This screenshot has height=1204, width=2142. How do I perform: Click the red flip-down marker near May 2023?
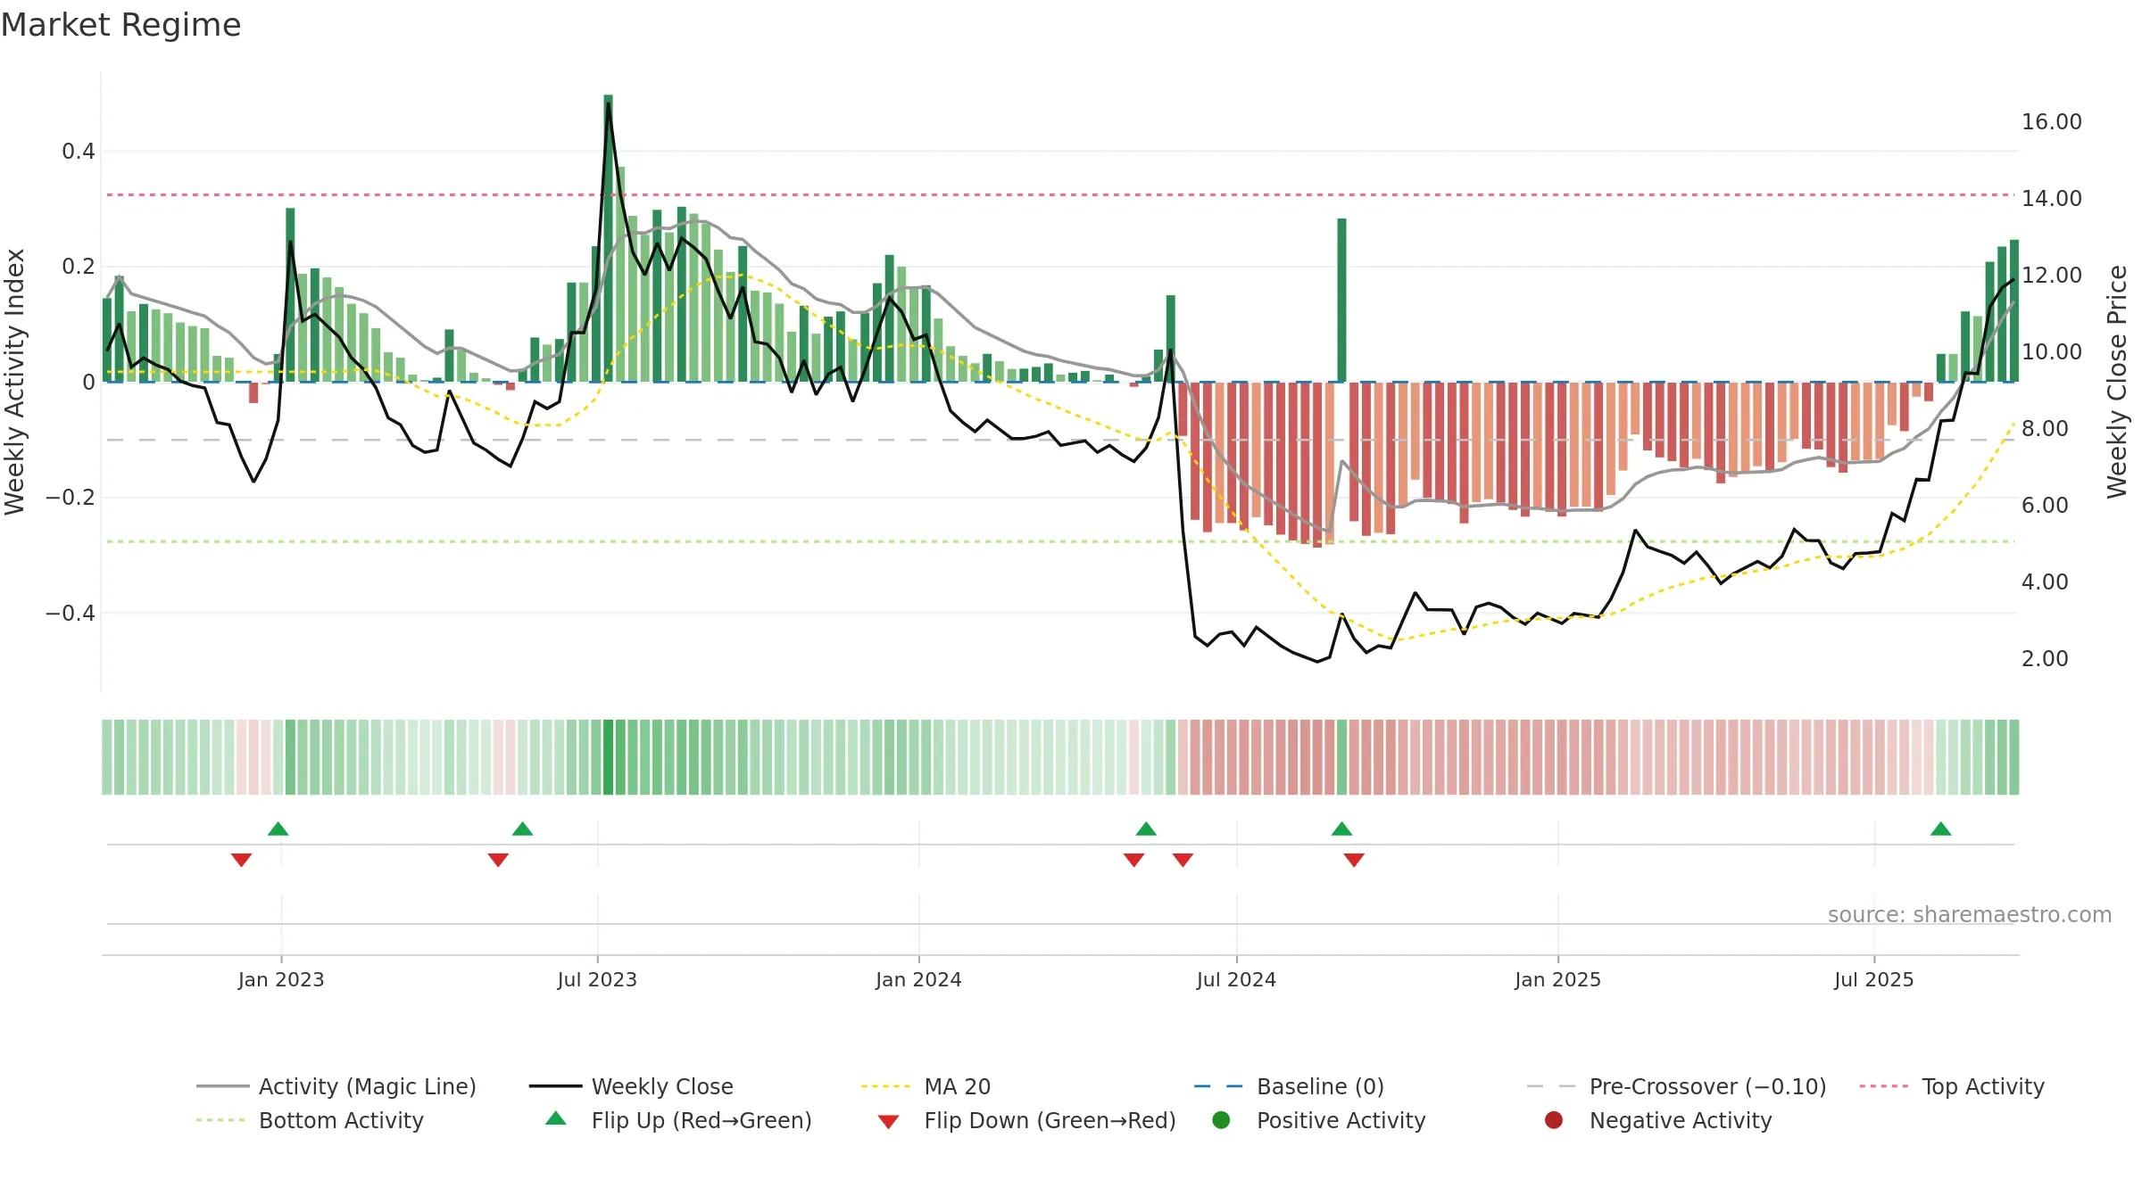(498, 860)
